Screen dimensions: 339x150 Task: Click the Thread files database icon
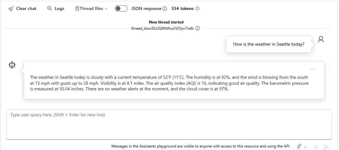[x=77, y=9]
